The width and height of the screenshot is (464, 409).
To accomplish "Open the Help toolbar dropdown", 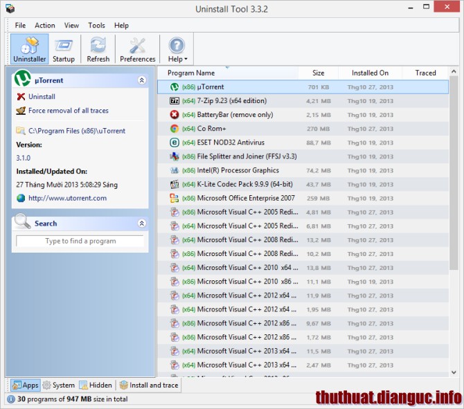I will pos(177,49).
